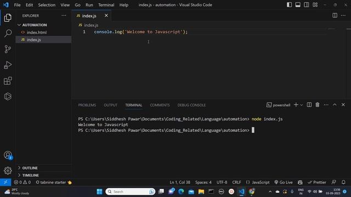
Task: Click index.js breadcrumb above the editor
Action: (x=89, y=25)
